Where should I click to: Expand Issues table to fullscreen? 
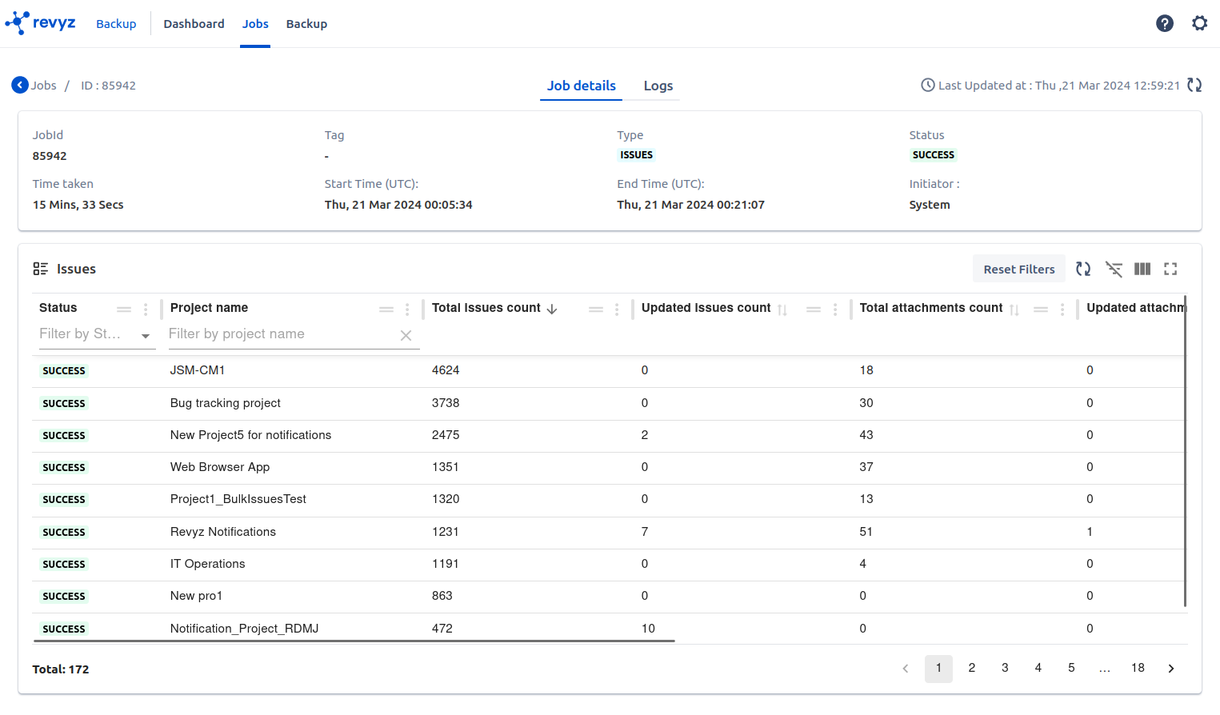[1170, 269]
